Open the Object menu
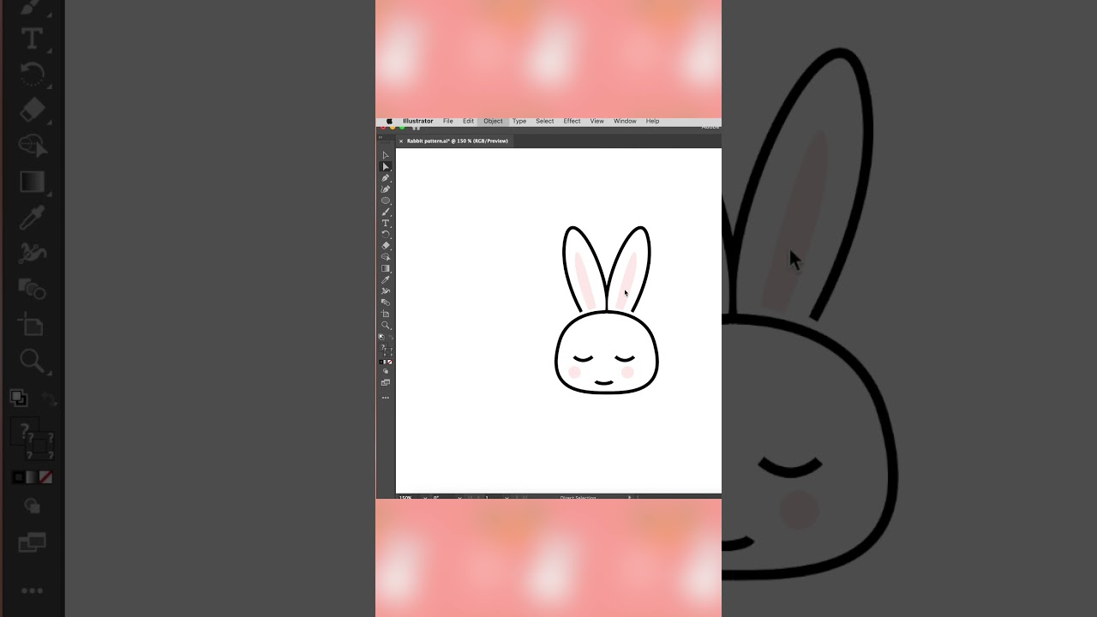 click(x=493, y=121)
